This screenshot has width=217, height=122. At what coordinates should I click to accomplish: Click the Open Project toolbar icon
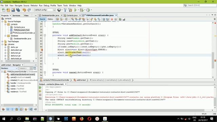coord(13,10)
